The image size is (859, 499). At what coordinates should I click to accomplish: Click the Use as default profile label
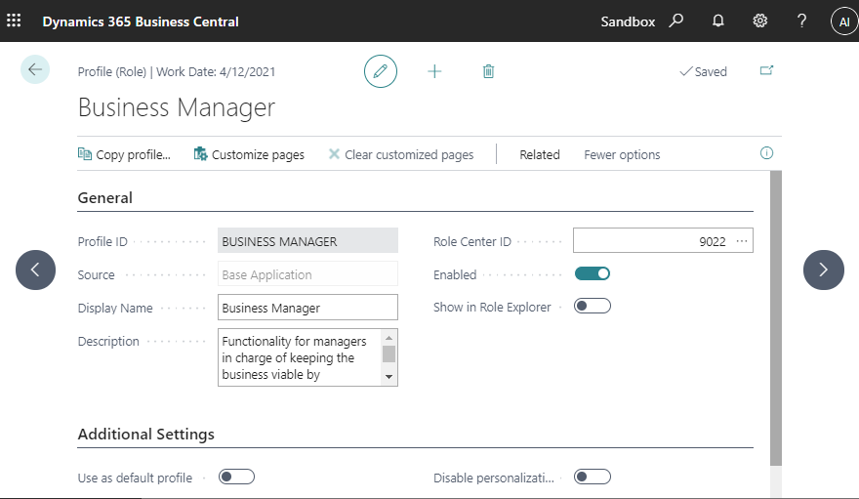pyautogui.click(x=135, y=478)
